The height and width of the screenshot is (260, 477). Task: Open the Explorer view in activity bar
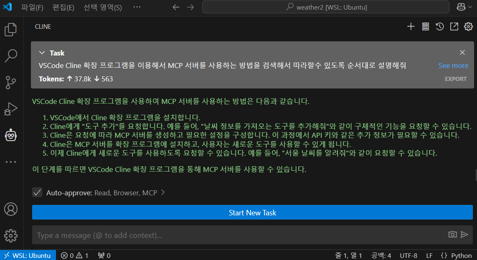coord(10,30)
